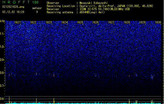Click the 1624 time marker

pyautogui.click(x=65, y=22)
